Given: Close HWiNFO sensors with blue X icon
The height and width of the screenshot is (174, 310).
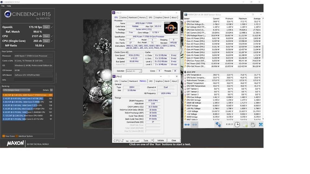Looking at the screenshot, I should (x=261, y=124).
